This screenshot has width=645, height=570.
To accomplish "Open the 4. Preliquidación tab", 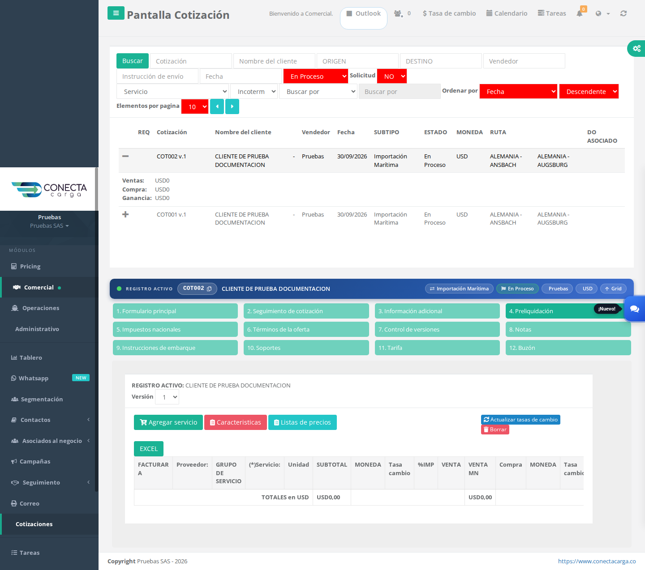I will click(x=568, y=311).
